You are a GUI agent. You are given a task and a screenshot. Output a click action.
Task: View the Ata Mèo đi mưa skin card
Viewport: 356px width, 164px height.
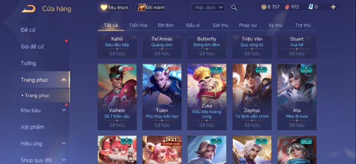coord(297,97)
